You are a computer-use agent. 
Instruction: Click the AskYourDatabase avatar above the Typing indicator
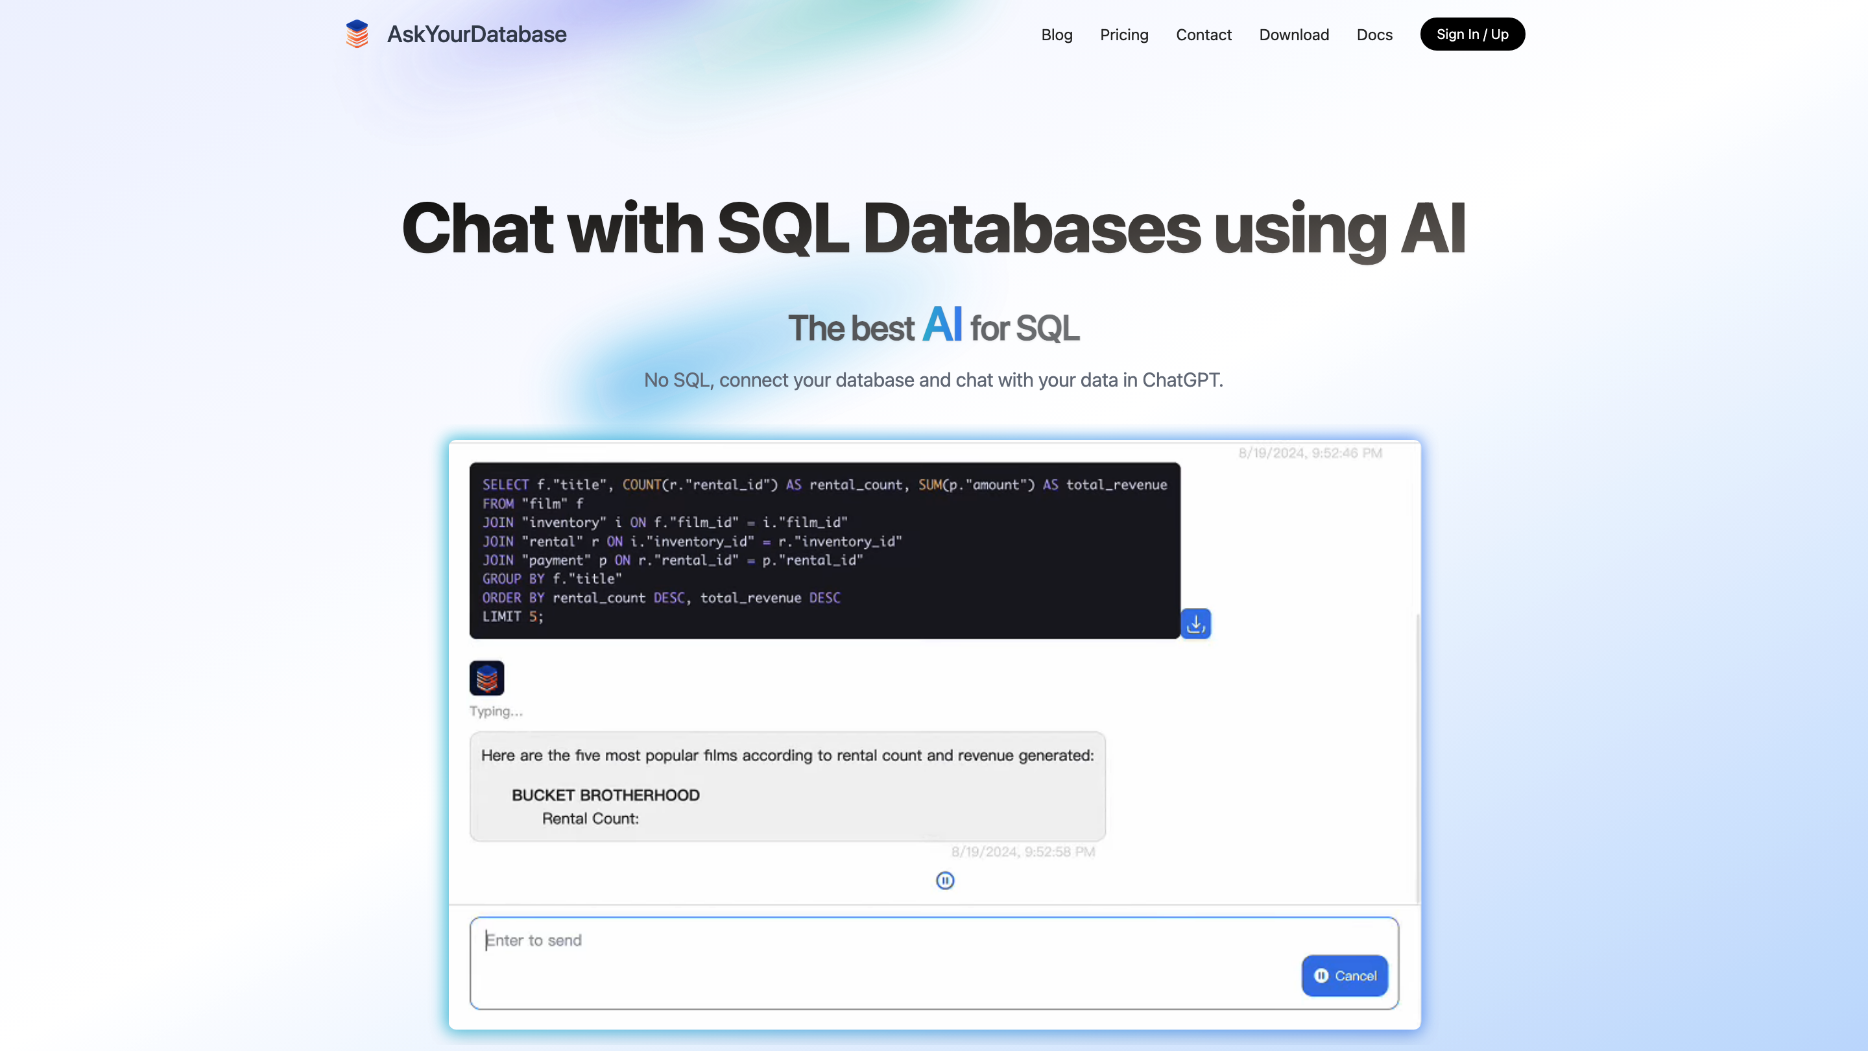(486, 677)
